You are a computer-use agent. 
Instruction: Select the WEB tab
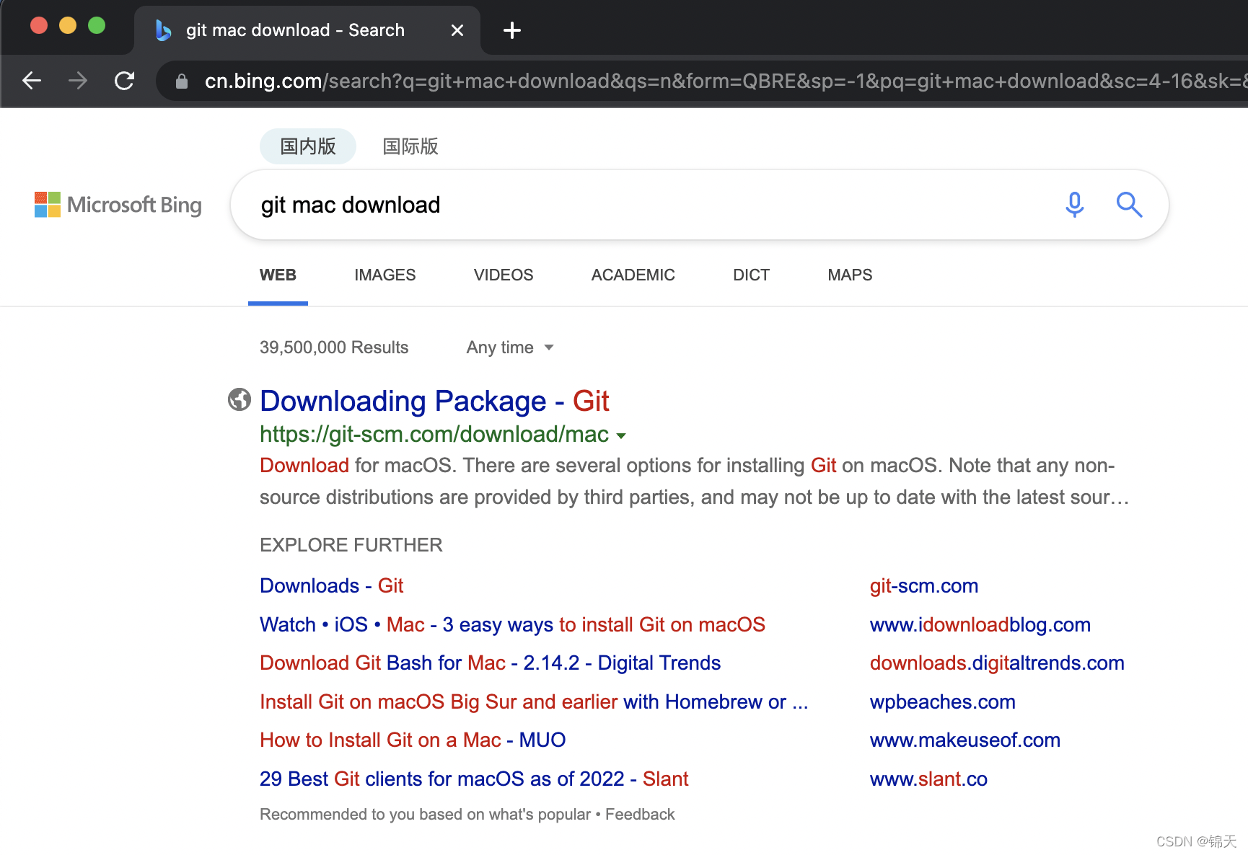278,275
